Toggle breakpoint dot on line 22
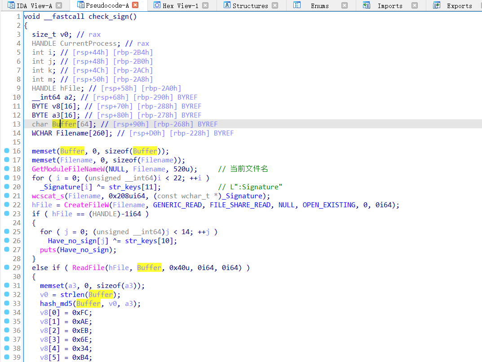 tap(6, 204)
